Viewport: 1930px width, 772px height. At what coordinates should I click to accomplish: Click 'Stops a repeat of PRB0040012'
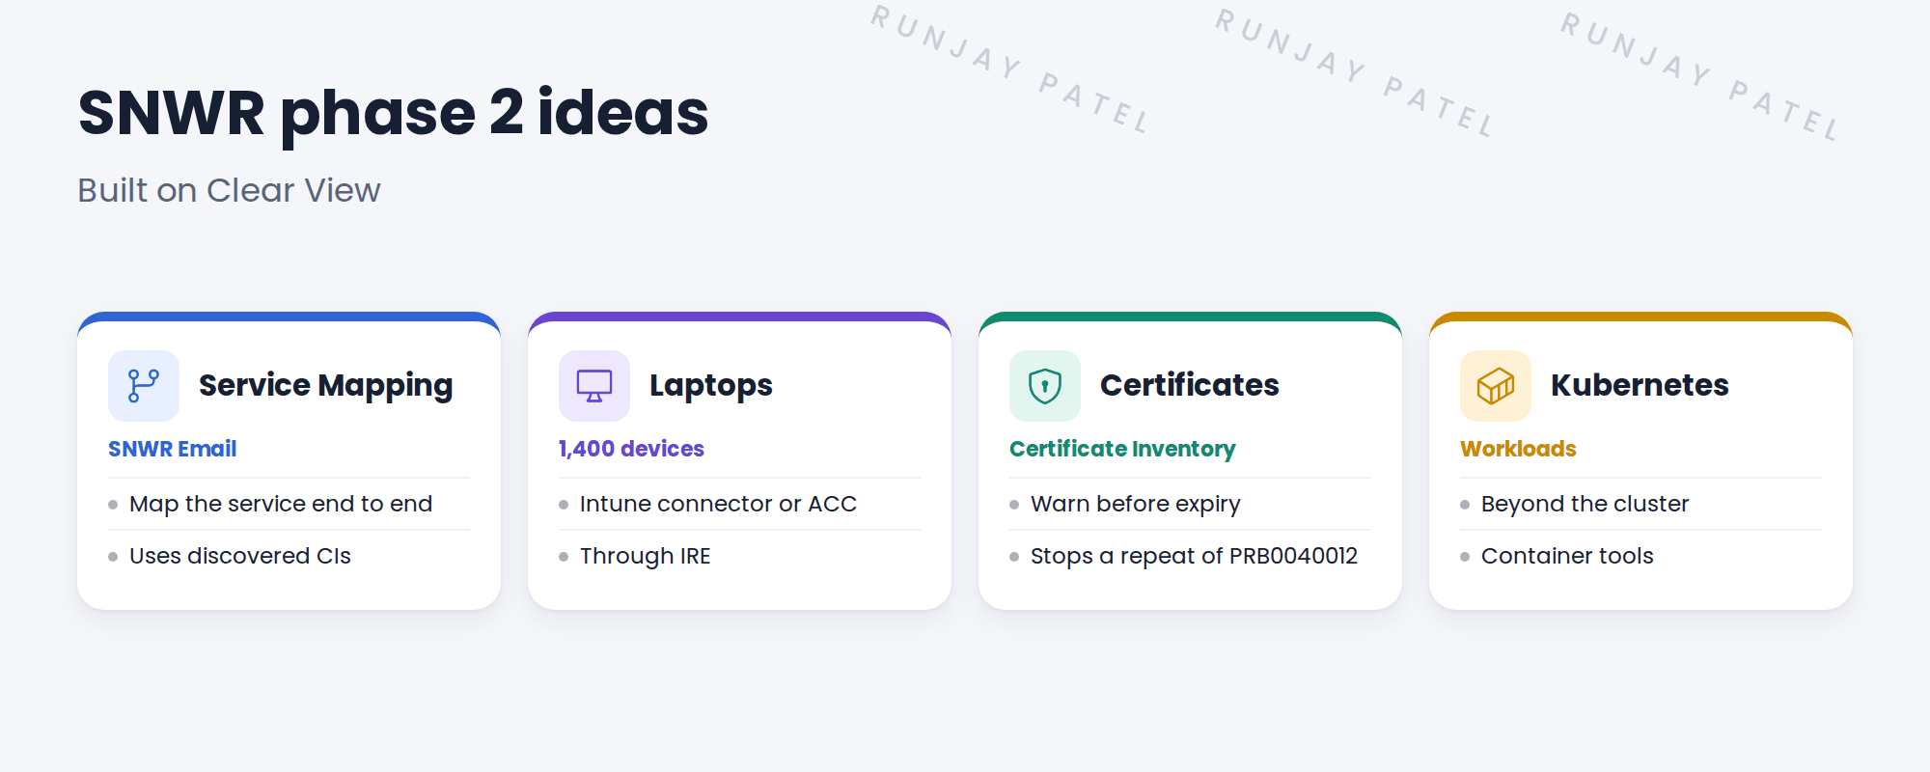coord(1194,556)
